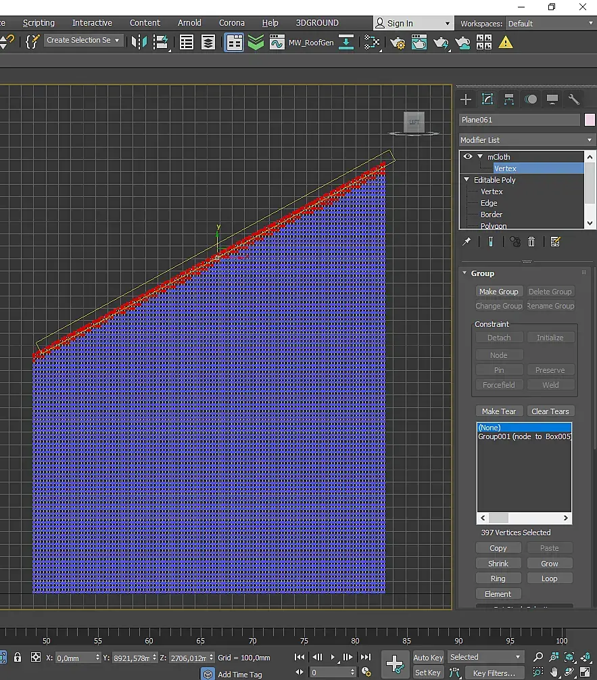Viewport: 597px width, 680px height.
Task: Click the Render Setup icon
Action: point(398,43)
